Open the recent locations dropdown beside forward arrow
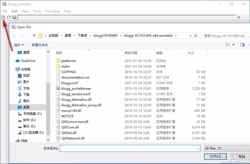 pyautogui.click(x=28, y=36)
